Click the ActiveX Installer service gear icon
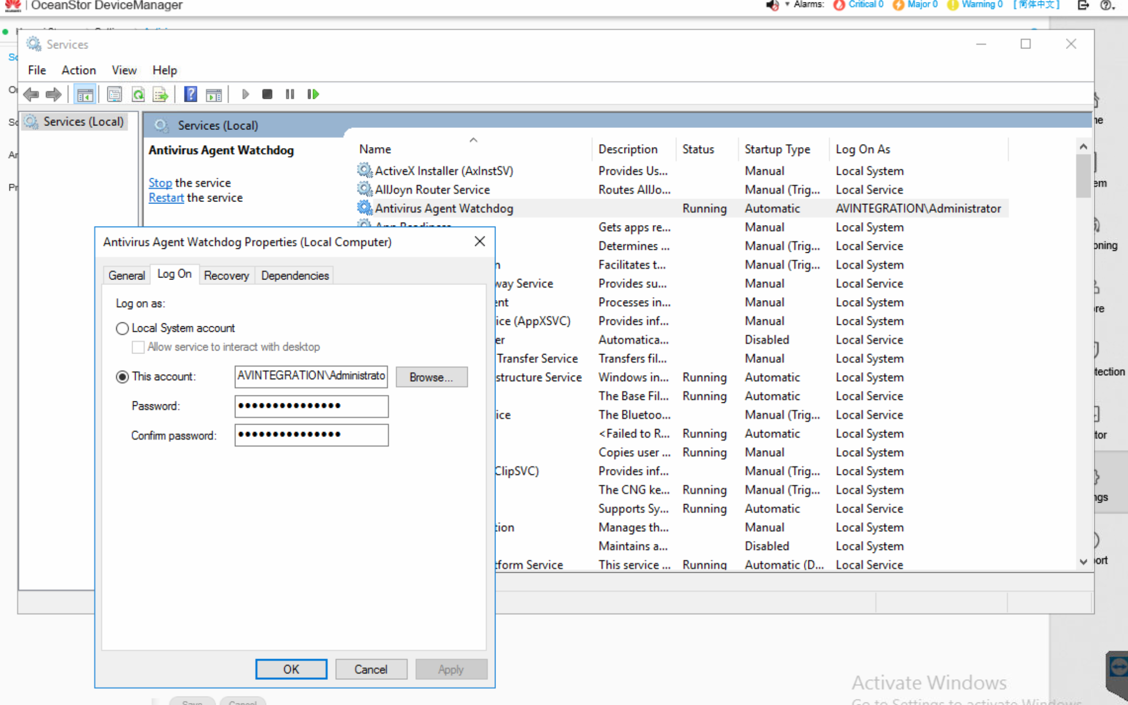Viewport: 1128px width, 705px height. tap(364, 170)
